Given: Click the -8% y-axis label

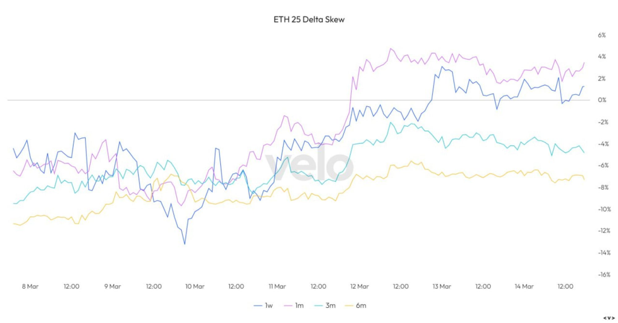Looking at the screenshot, I should (600, 188).
